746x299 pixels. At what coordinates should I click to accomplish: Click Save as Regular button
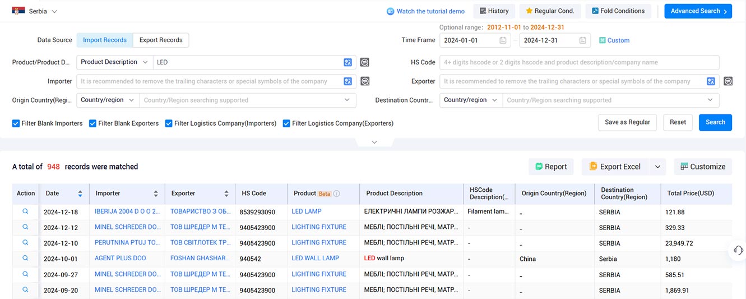click(627, 122)
